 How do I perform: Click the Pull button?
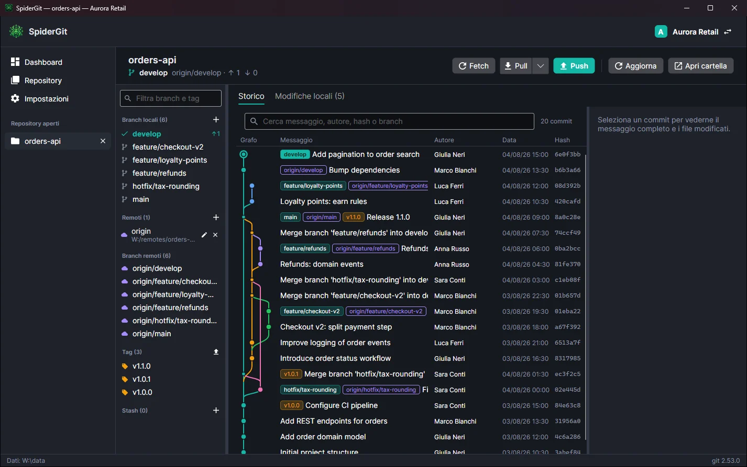coord(516,66)
